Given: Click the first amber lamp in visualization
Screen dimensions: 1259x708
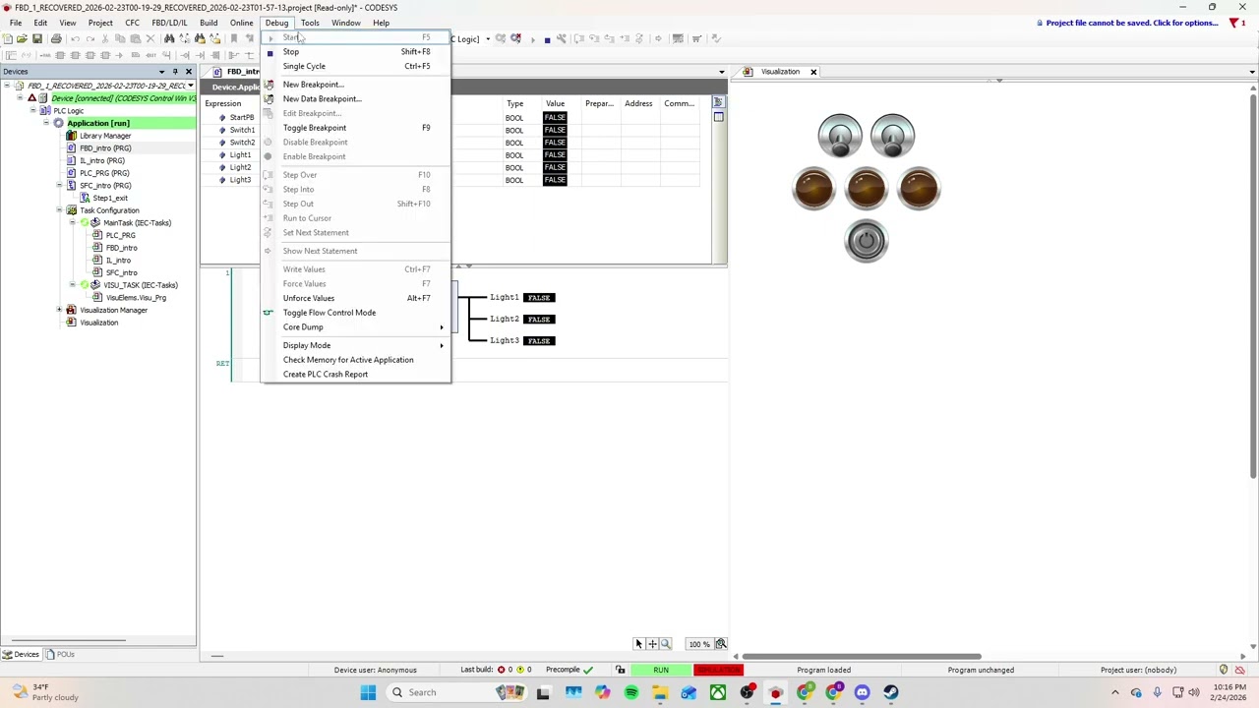Looking at the screenshot, I should [x=814, y=189].
